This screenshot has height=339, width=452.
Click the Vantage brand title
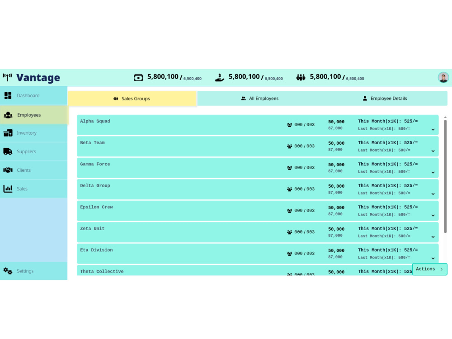(38, 78)
